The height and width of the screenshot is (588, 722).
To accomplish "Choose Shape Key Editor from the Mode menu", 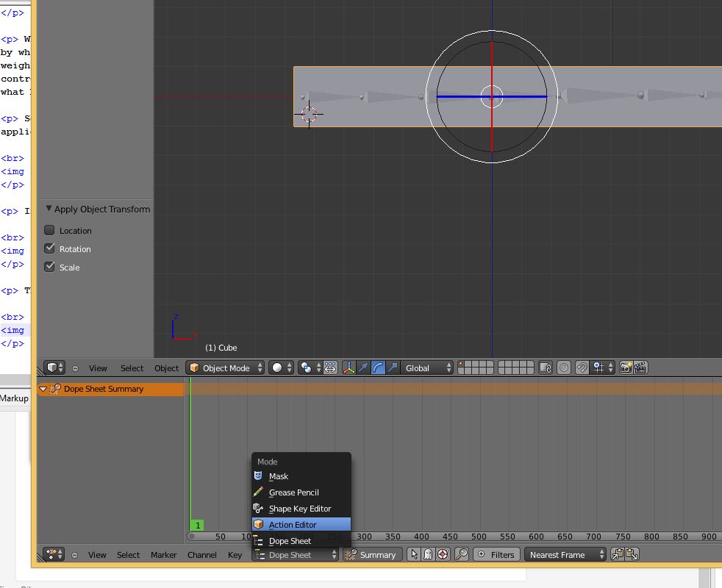I will 301,509.
